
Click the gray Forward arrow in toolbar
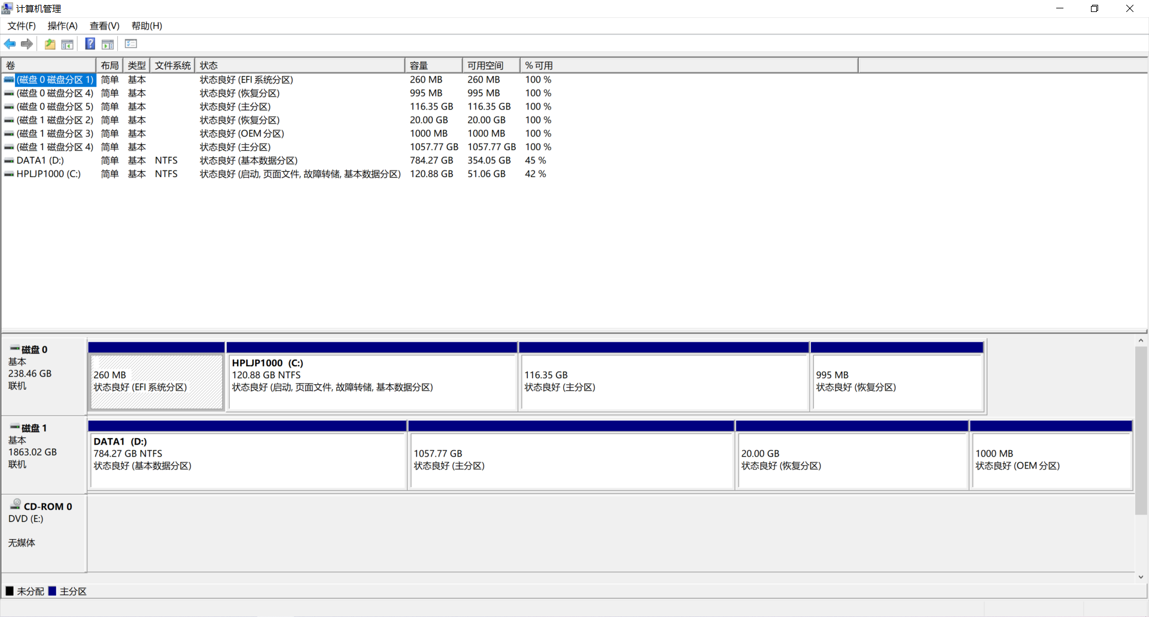pyautogui.click(x=27, y=44)
